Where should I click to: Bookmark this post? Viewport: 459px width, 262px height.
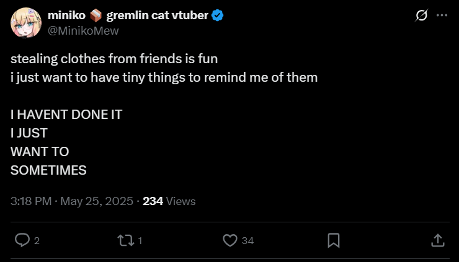[x=333, y=240]
